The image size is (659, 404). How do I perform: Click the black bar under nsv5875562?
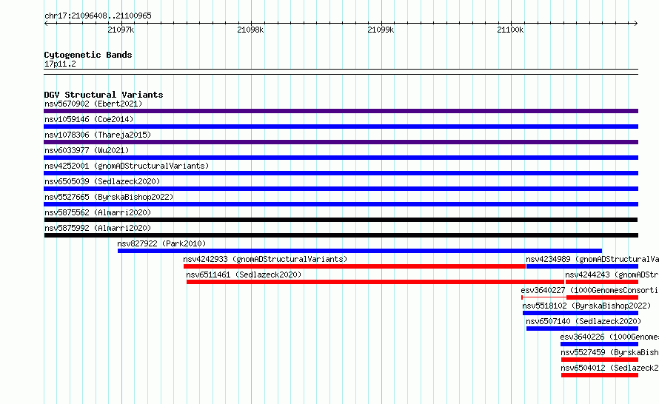pos(341,220)
